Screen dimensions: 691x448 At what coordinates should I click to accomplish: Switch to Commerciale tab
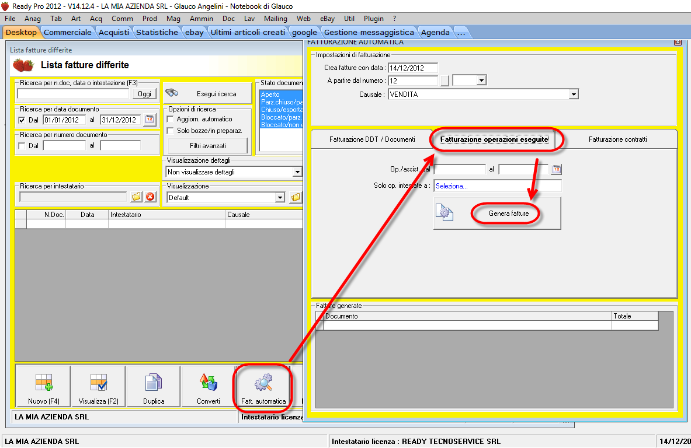tap(67, 32)
